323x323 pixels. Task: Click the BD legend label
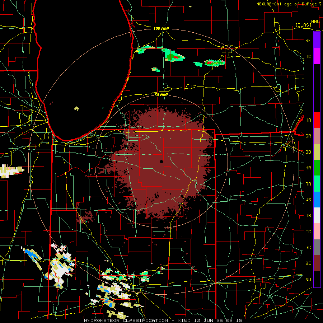pos(308,152)
